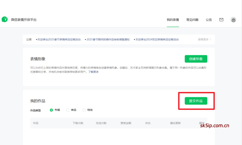Open 常见问题 menu item
This screenshot has height=145, width=242.
point(192,20)
